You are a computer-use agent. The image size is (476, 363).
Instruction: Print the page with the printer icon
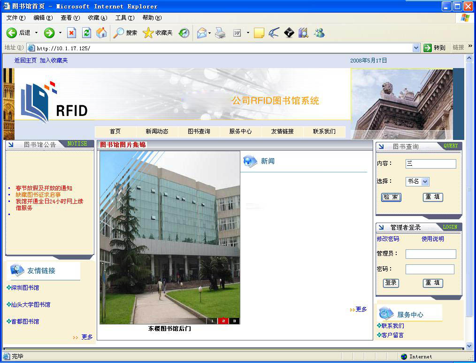[x=220, y=33]
